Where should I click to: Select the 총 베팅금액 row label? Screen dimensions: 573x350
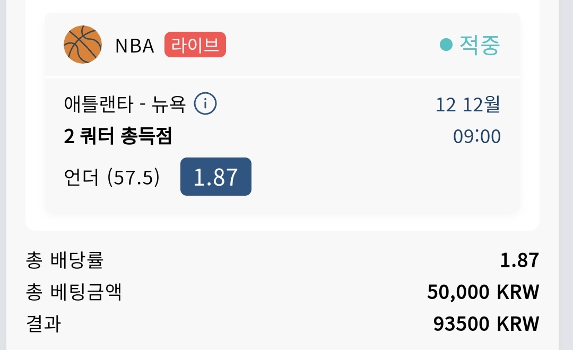(x=73, y=292)
